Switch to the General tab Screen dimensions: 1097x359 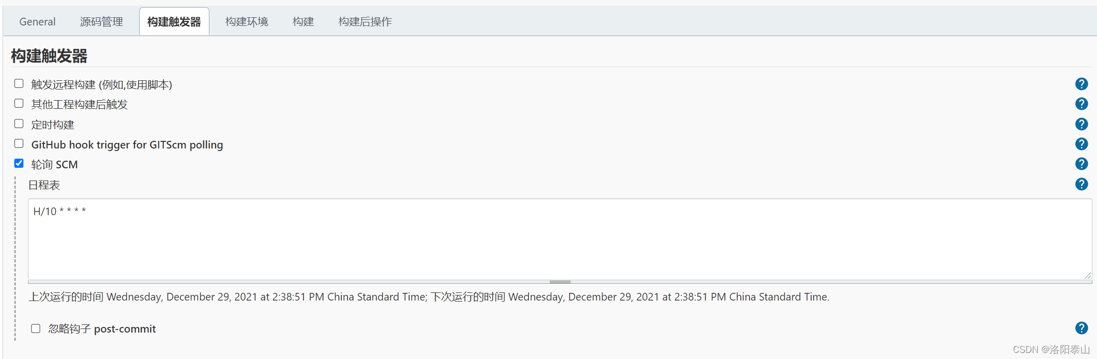pyautogui.click(x=37, y=22)
